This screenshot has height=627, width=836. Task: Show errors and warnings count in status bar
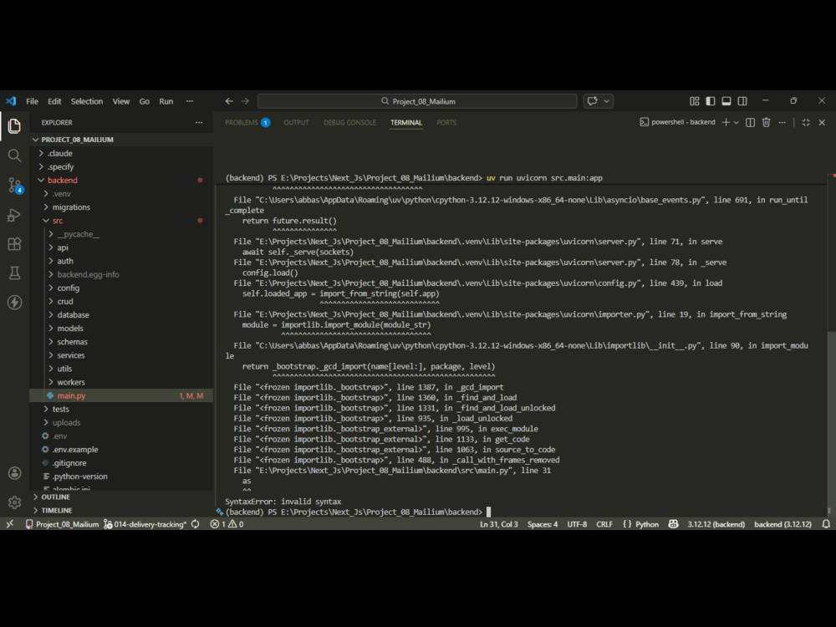click(x=227, y=524)
